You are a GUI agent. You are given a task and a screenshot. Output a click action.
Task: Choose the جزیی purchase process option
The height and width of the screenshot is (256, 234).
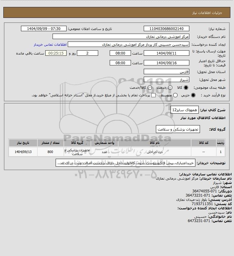tap(193, 95)
